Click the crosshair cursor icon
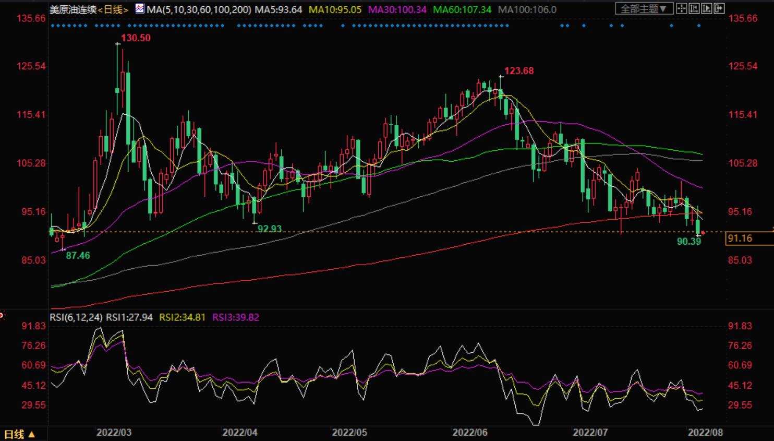This screenshot has width=774, height=441. pos(681,8)
